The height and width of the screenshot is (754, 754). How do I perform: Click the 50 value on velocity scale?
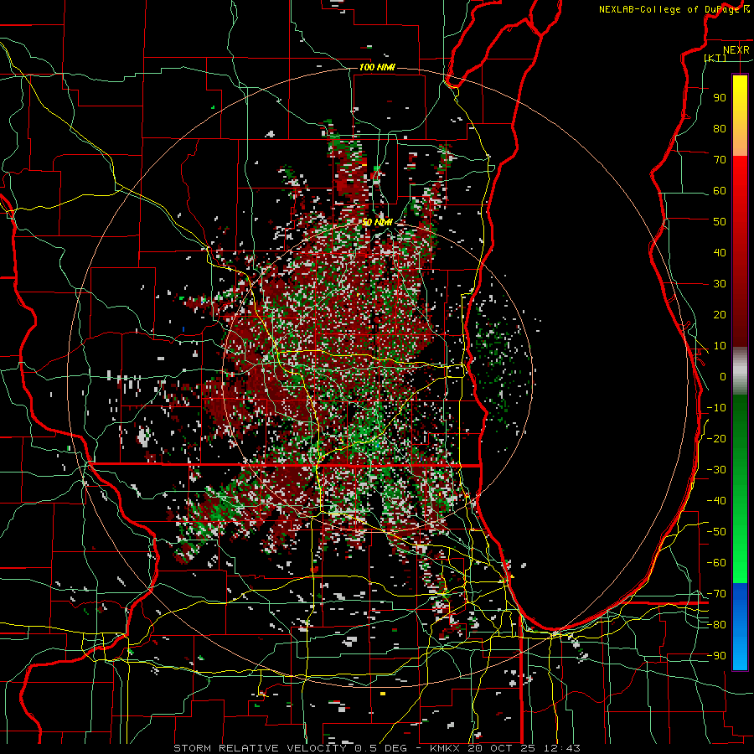[x=720, y=222]
